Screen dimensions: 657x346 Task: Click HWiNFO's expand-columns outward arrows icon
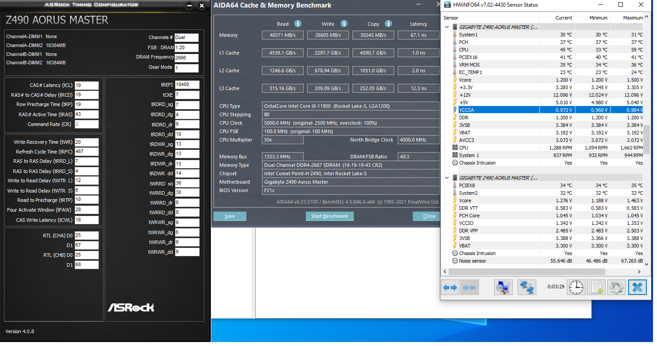(450, 287)
